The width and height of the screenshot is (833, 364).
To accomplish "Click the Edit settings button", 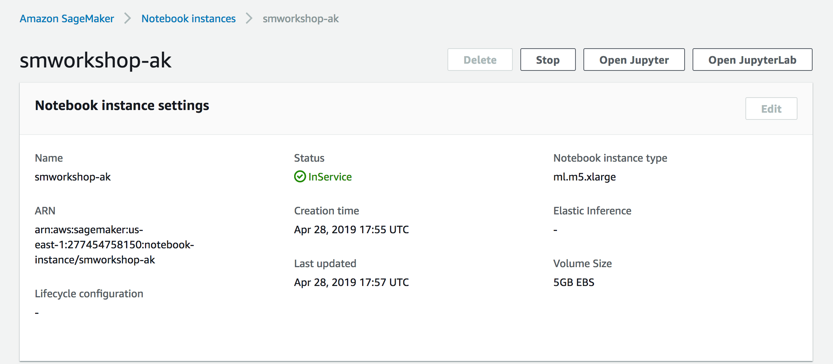I will [771, 109].
